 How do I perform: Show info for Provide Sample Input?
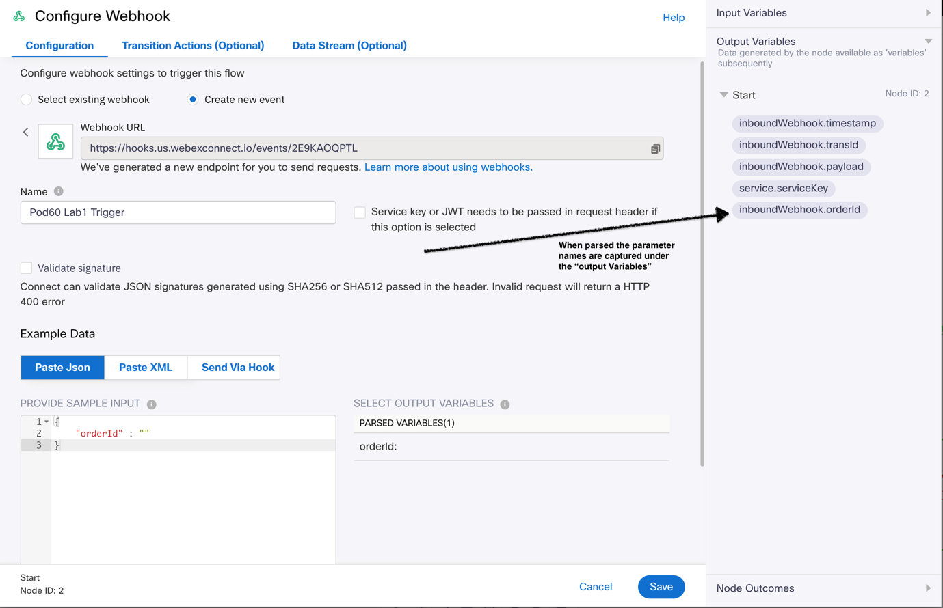click(x=152, y=404)
